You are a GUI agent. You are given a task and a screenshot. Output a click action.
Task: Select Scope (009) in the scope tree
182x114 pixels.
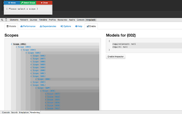[39, 64]
